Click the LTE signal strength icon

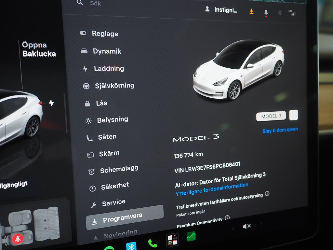292,13
